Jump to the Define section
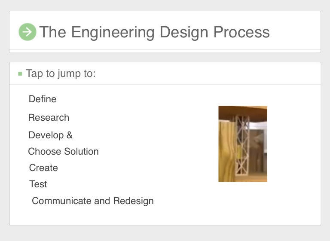 click(43, 99)
